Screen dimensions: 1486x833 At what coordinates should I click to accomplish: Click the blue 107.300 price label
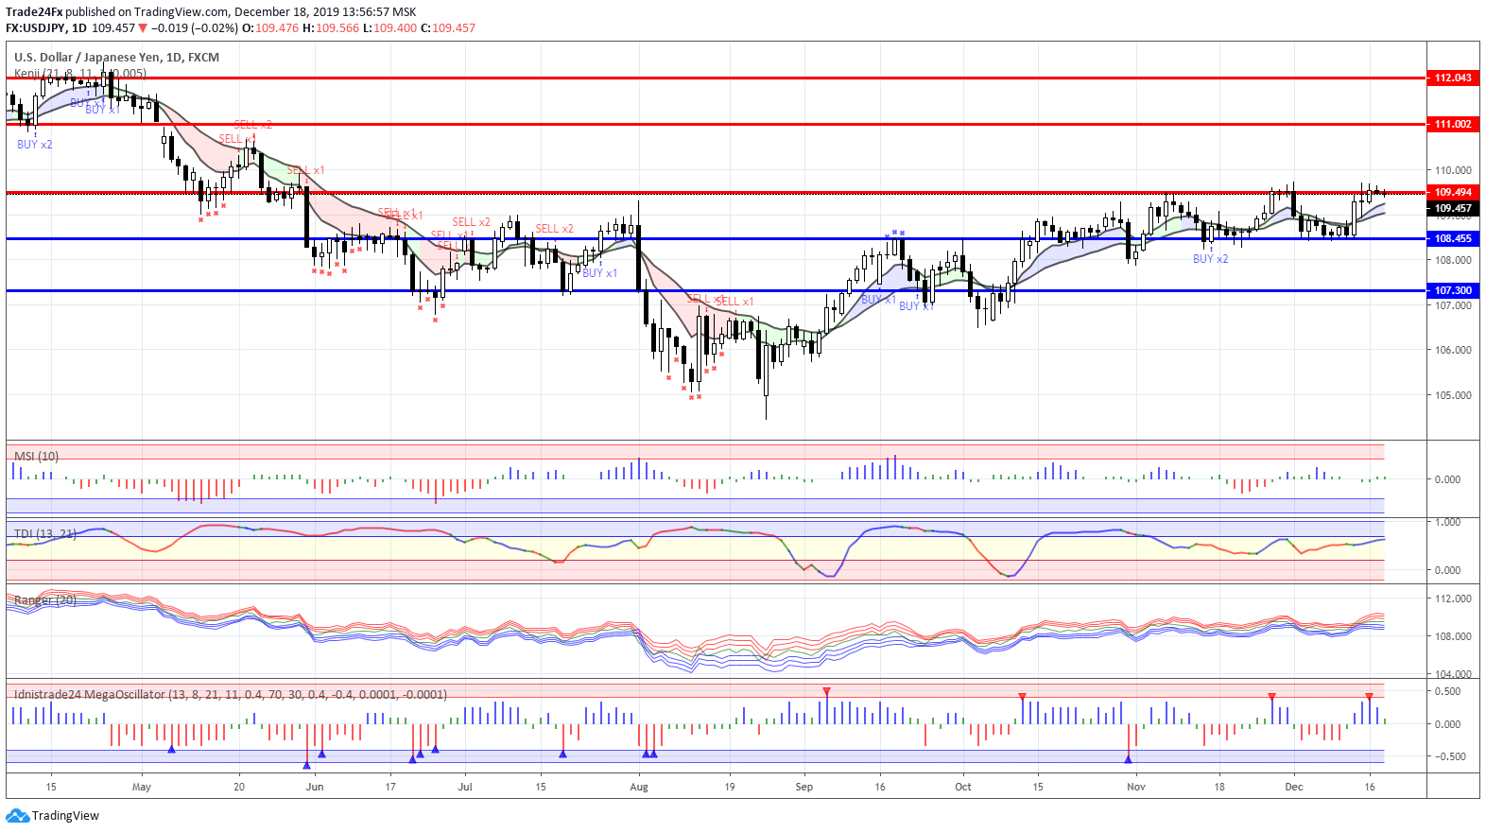coord(1453,290)
